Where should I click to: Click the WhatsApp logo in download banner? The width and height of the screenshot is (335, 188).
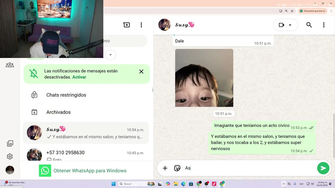[45, 171]
